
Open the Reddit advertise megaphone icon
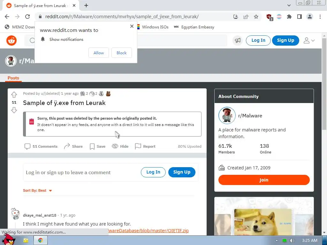238,41
